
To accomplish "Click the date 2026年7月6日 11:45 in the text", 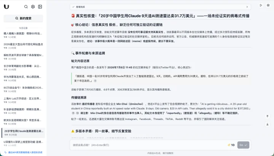I will (120, 68).
